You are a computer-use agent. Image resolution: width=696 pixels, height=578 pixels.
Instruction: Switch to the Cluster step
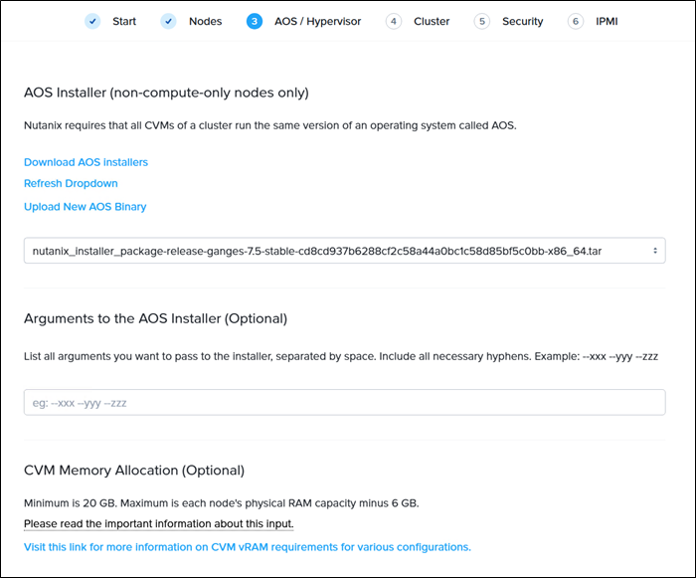coord(432,21)
